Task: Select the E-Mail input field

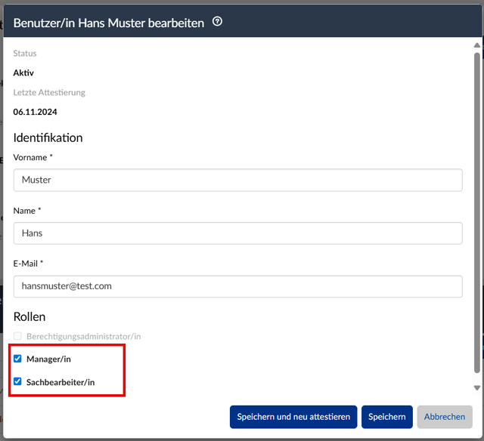Action: pyautogui.click(x=237, y=286)
